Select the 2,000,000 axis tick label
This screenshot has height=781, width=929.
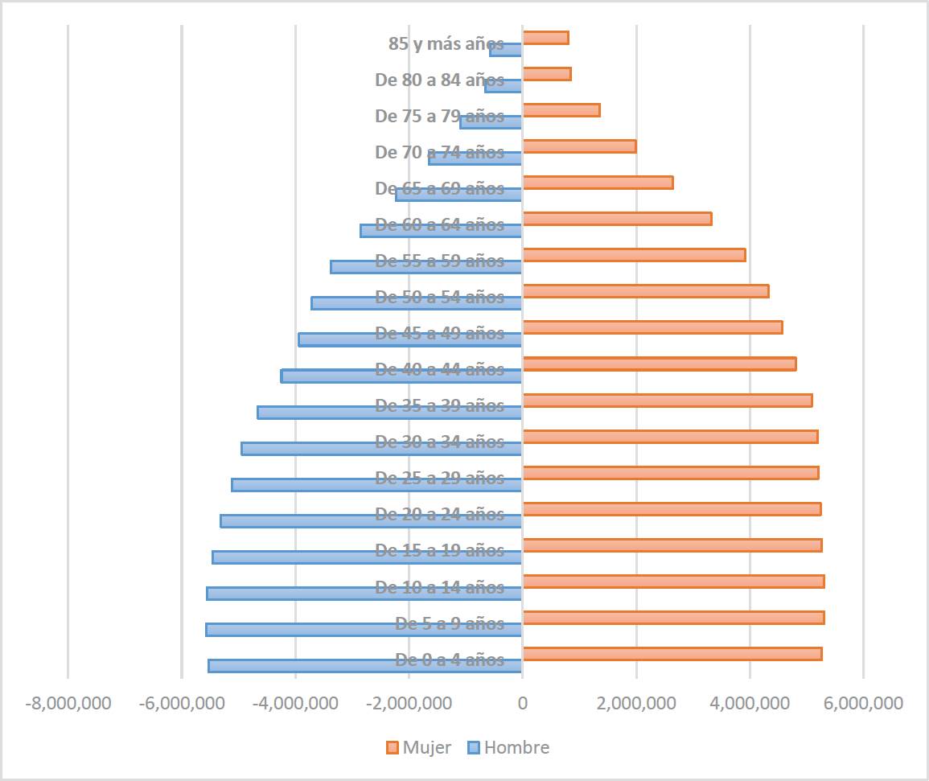coord(636,704)
